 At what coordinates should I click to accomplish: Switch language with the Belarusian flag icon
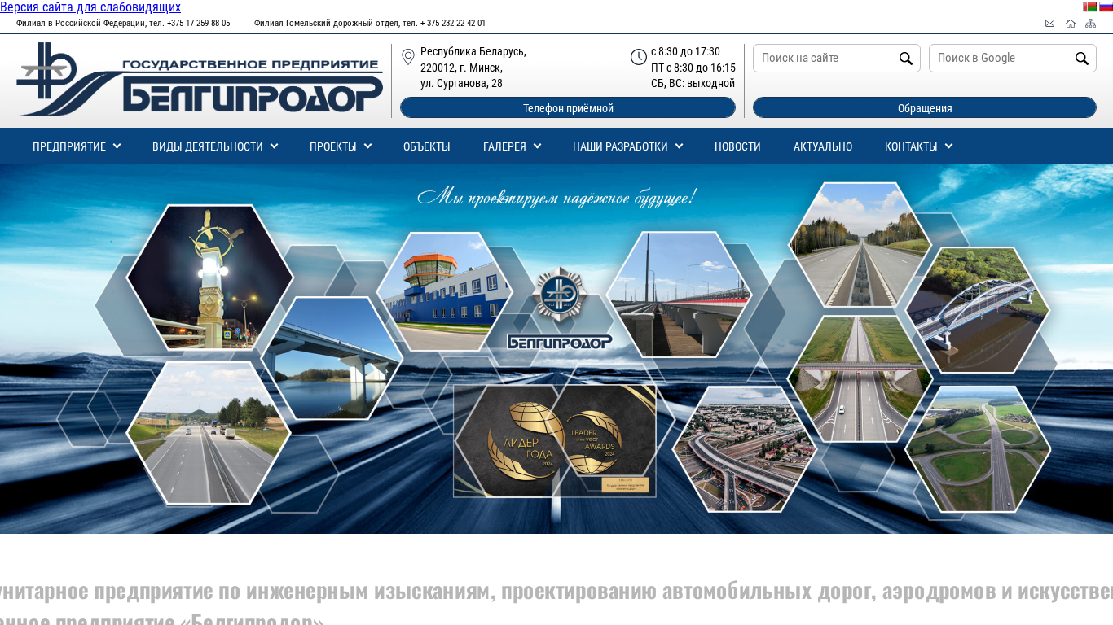click(1089, 7)
